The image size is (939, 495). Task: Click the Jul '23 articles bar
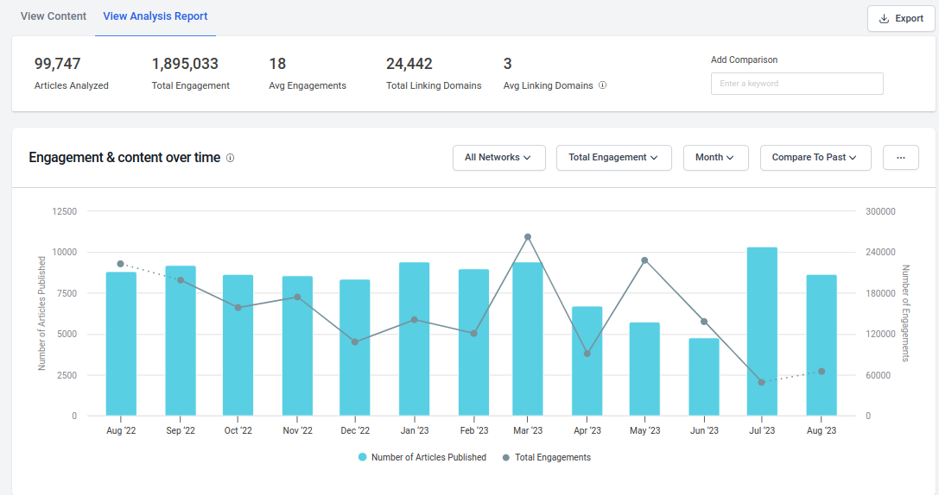point(762,332)
